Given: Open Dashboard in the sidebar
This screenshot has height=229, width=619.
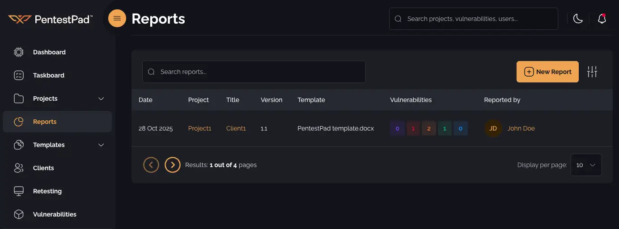Looking at the screenshot, I should coord(57,52).
